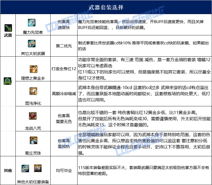Click the 理想之黄金乡 armor icon
This screenshot has height=185, width=212.
(33, 69)
